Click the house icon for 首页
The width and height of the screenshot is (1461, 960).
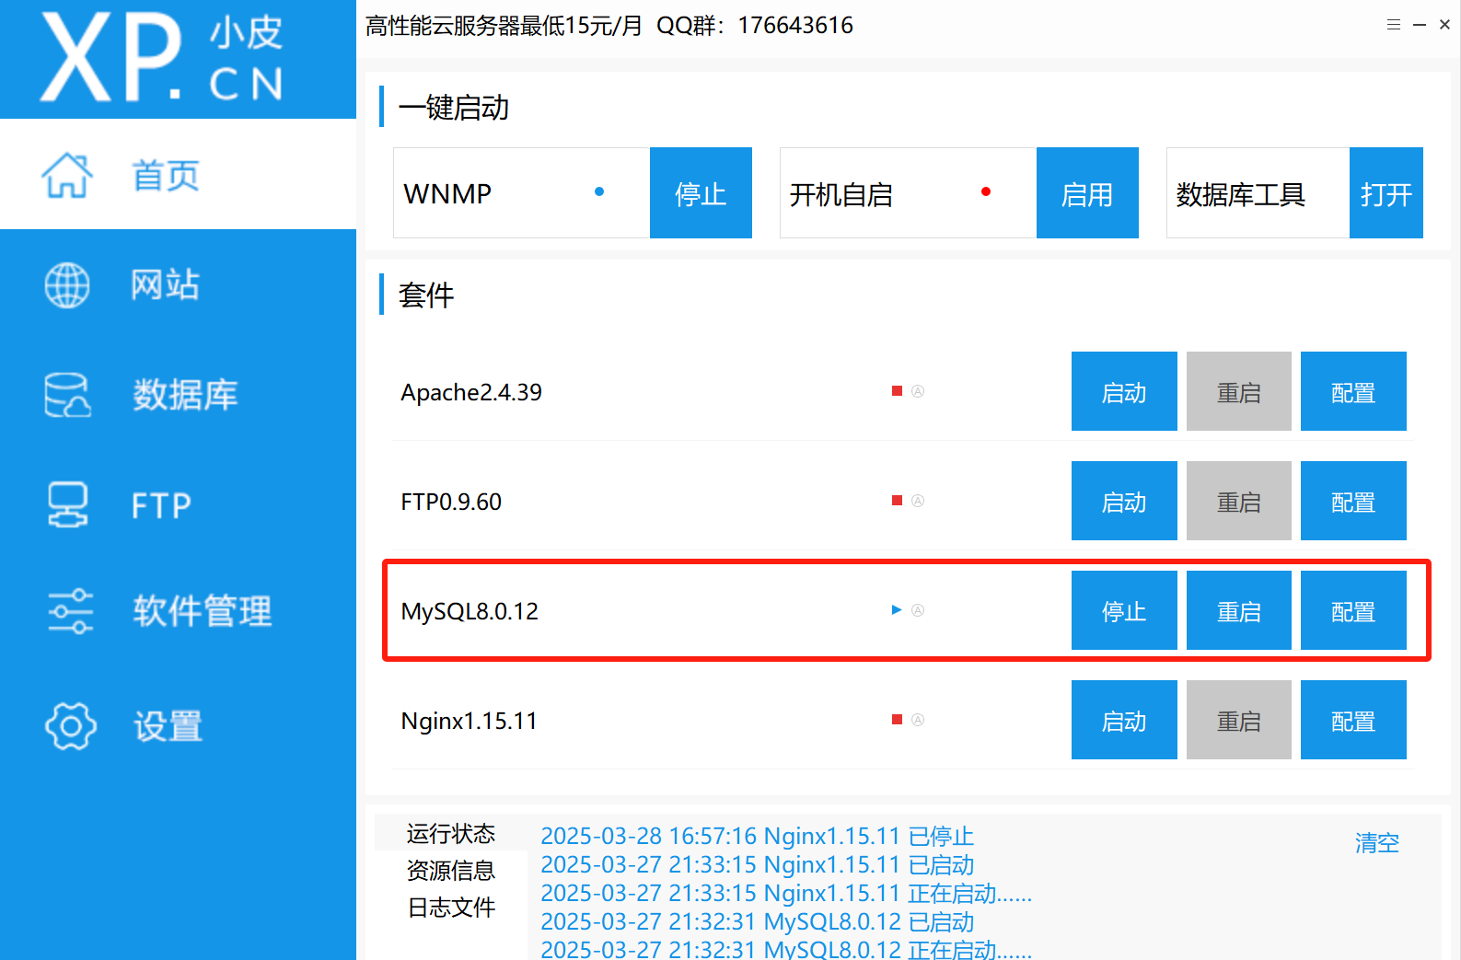point(67,175)
